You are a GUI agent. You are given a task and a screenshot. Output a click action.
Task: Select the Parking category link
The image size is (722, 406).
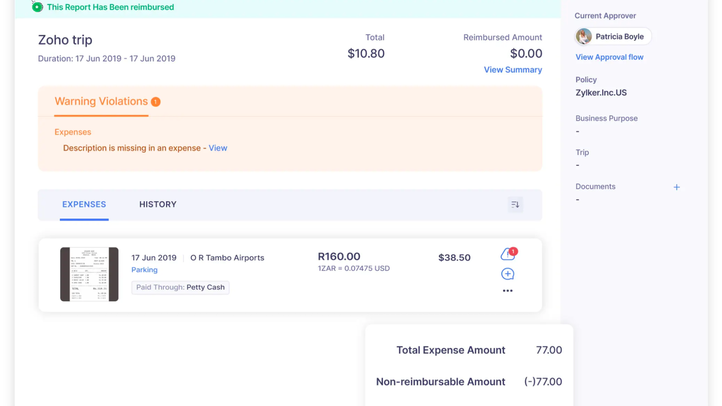click(x=144, y=270)
